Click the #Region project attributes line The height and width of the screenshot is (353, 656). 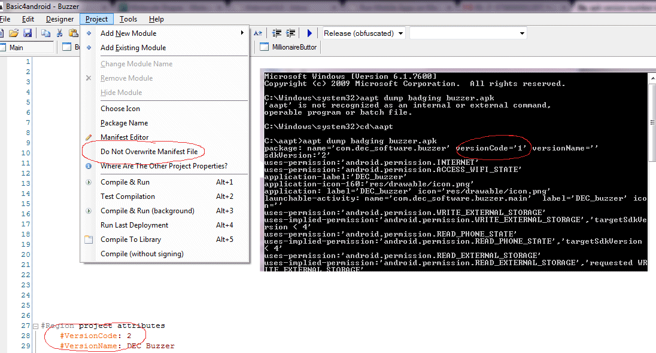103,326
